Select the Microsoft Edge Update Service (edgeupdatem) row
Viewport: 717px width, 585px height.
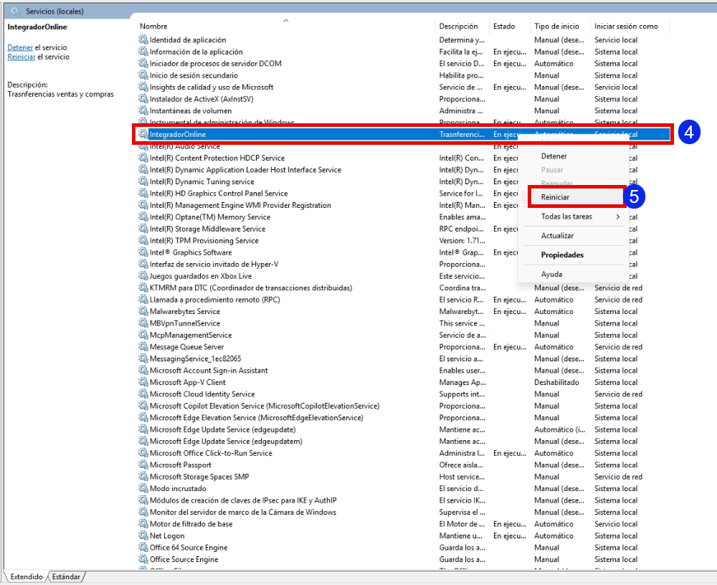point(404,442)
